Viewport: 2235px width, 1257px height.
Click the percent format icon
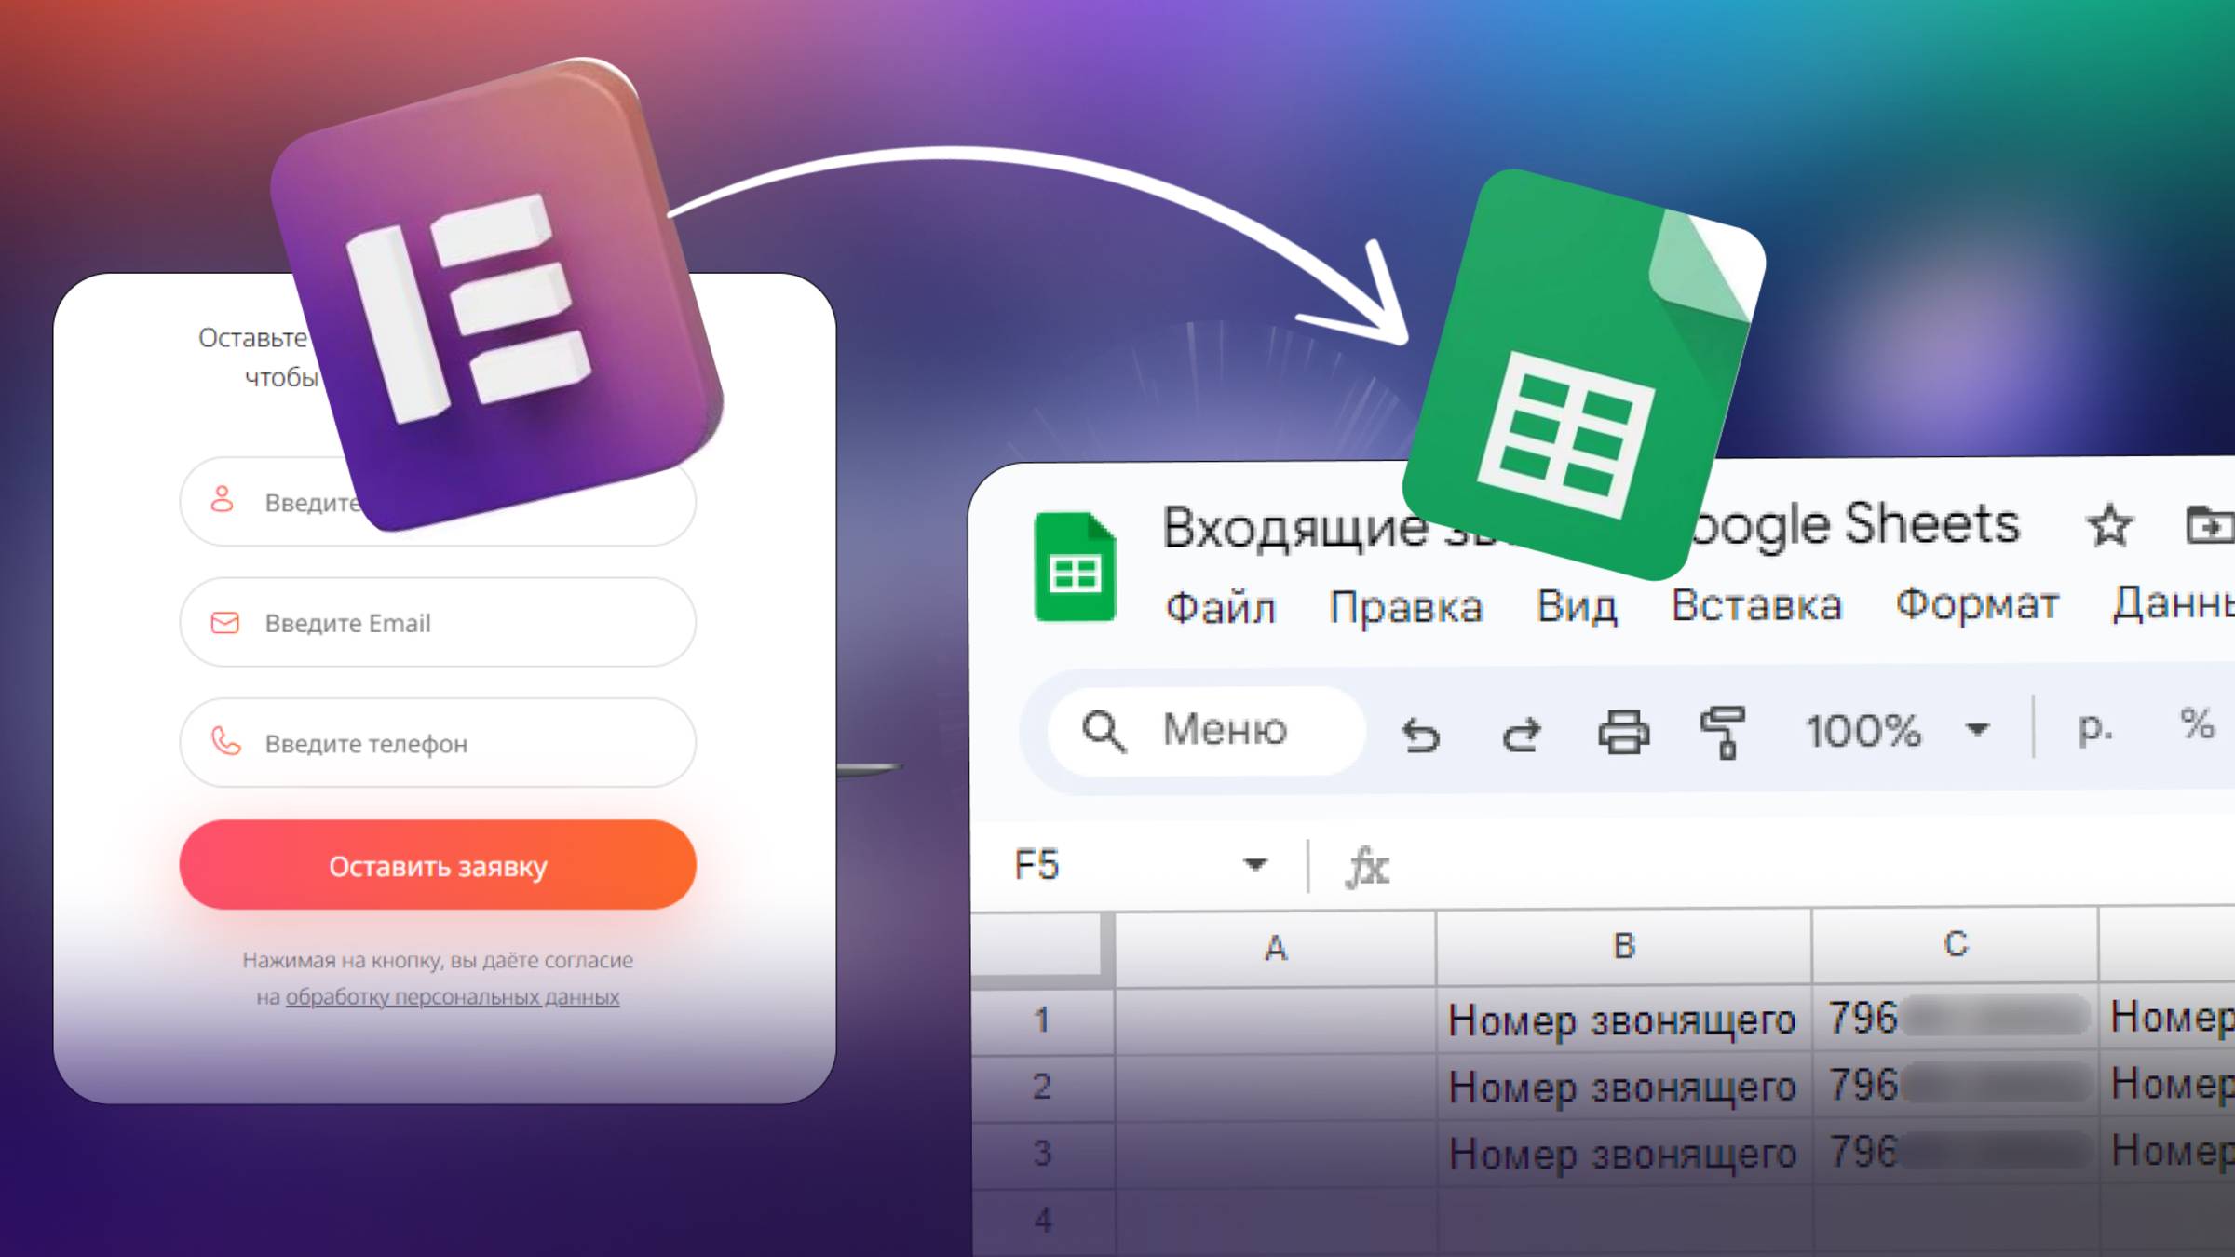[2196, 724]
